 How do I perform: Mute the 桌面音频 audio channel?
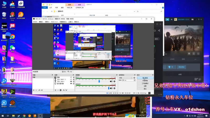111,88
